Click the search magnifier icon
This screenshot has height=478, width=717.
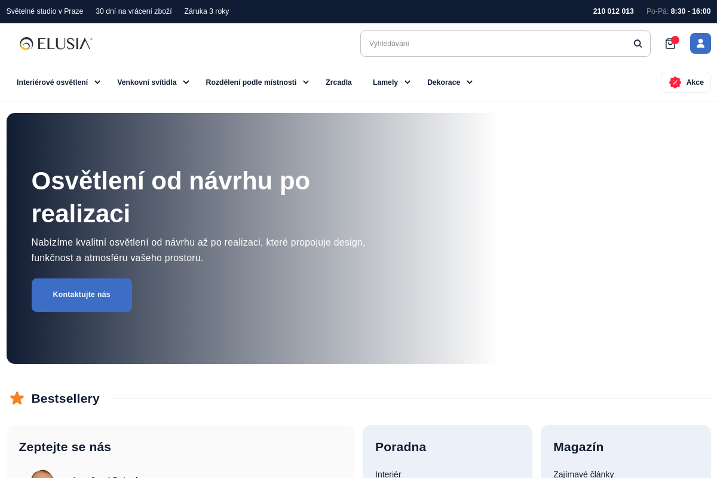pos(638,43)
